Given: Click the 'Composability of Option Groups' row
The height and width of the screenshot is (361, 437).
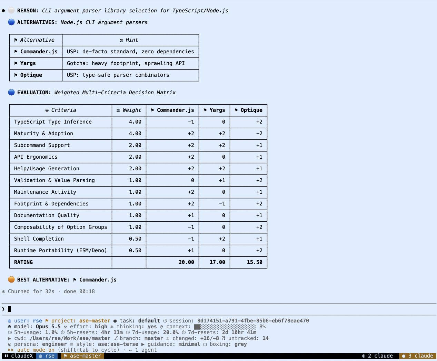Looking at the screenshot, I should point(138,227).
